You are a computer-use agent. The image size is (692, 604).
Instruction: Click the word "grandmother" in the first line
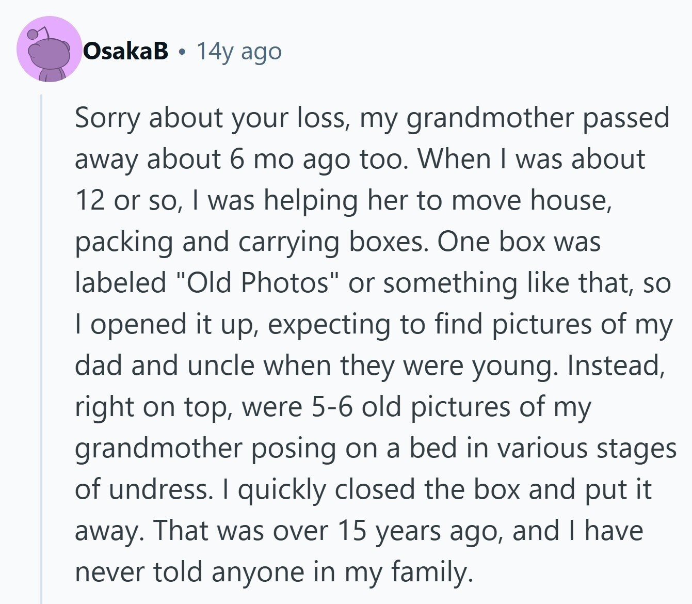[x=490, y=118]
